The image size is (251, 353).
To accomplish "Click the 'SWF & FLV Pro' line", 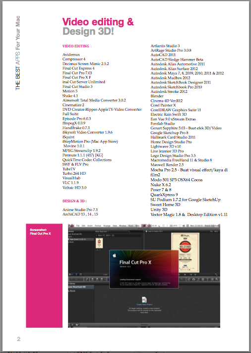I will (x=75, y=164).
